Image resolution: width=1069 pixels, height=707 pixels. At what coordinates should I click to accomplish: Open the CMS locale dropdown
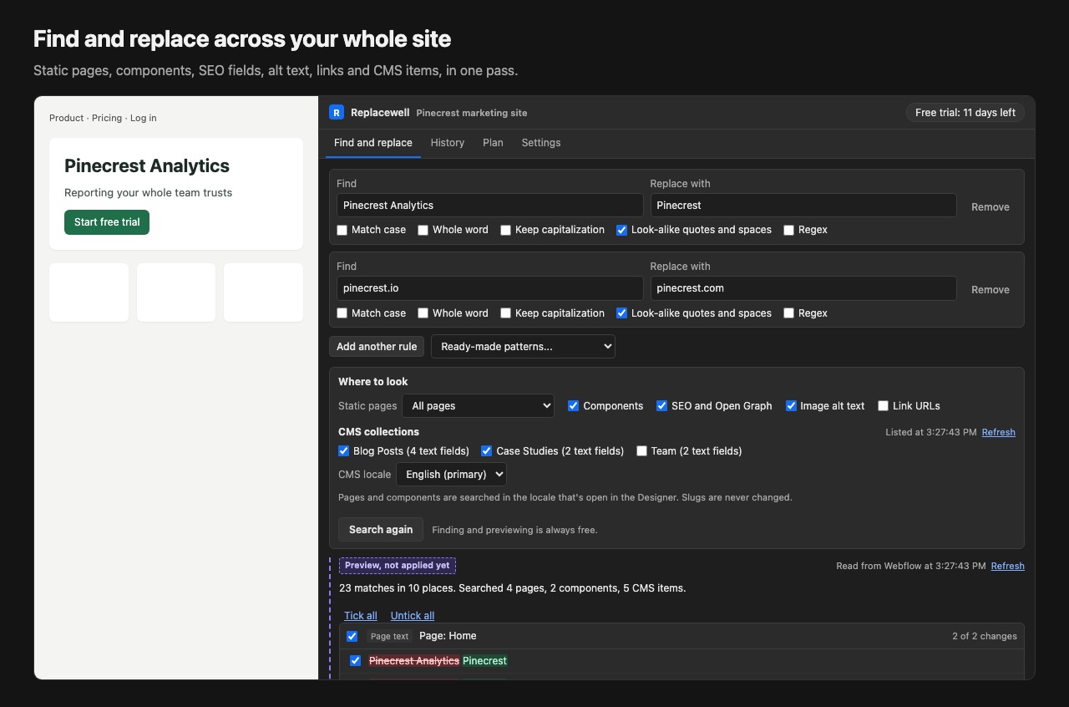451,475
